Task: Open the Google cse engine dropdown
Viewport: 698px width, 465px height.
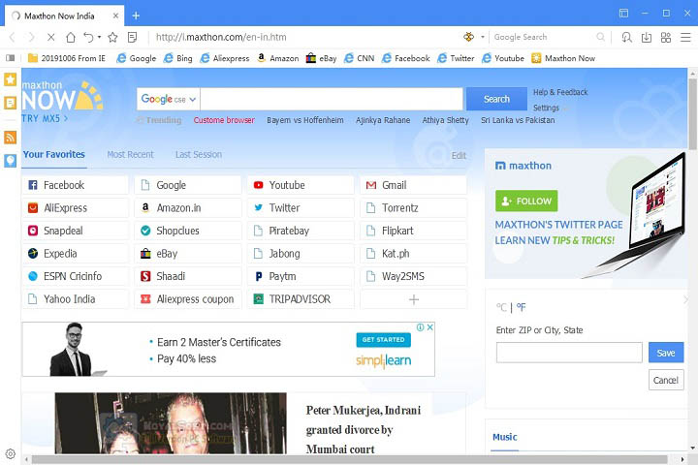Action: 169,99
